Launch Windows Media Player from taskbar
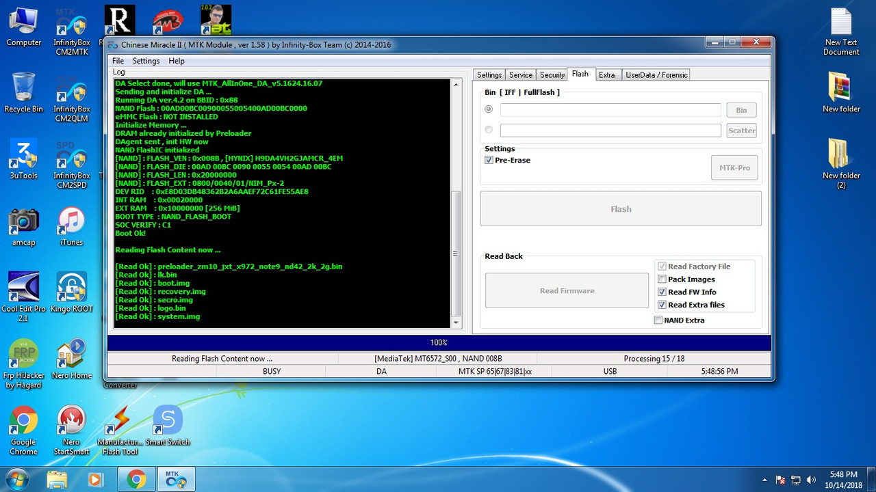The width and height of the screenshot is (876, 492). point(94,479)
